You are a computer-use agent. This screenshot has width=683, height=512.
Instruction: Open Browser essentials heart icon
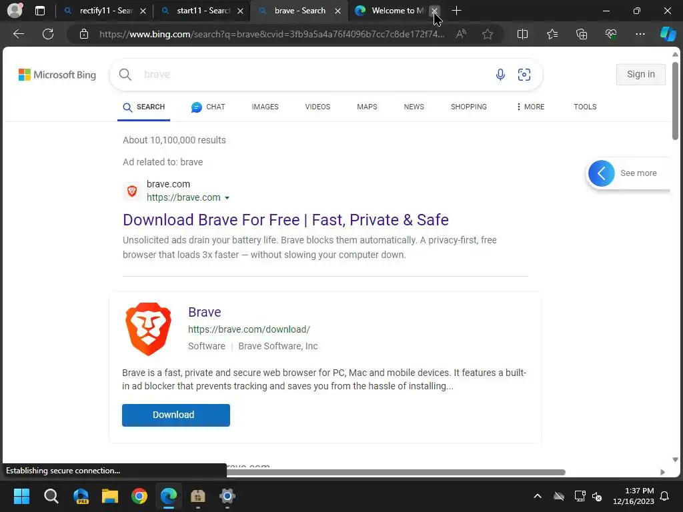coord(611,34)
